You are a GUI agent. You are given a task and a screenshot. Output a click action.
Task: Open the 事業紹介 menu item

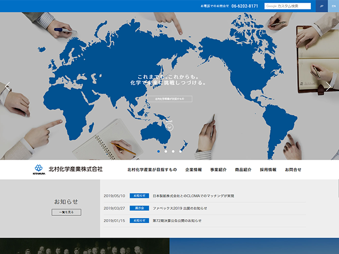[x=218, y=170]
